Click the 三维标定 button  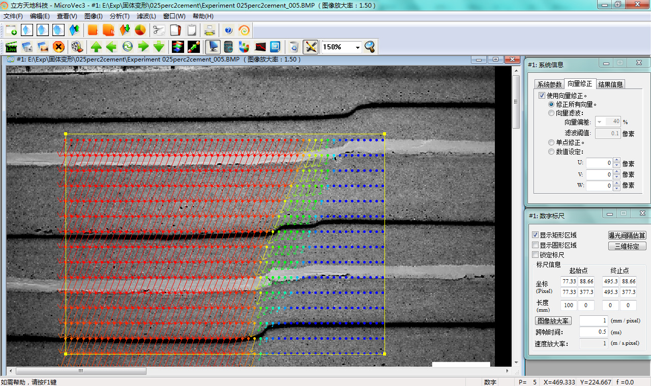click(x=627, y=246)
